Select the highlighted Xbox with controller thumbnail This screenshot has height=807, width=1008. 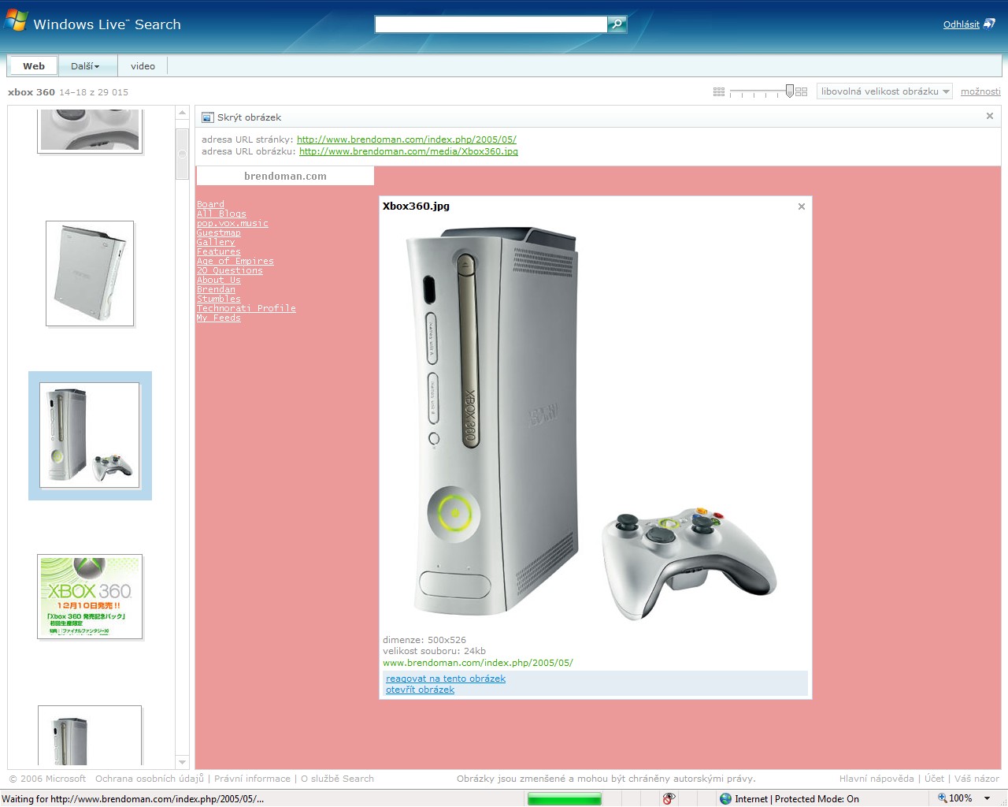pyautogui.click(x=90, y=436)
